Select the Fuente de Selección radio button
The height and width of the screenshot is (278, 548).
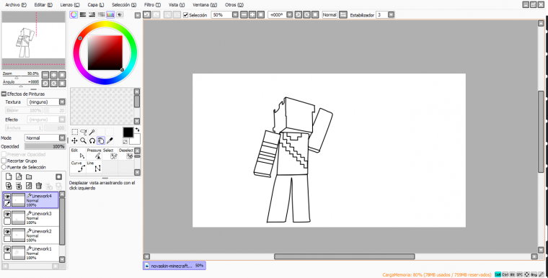point(4,167)
